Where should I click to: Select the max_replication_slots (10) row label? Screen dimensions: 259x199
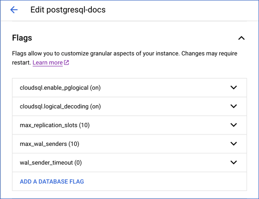[x=55, y=125]
